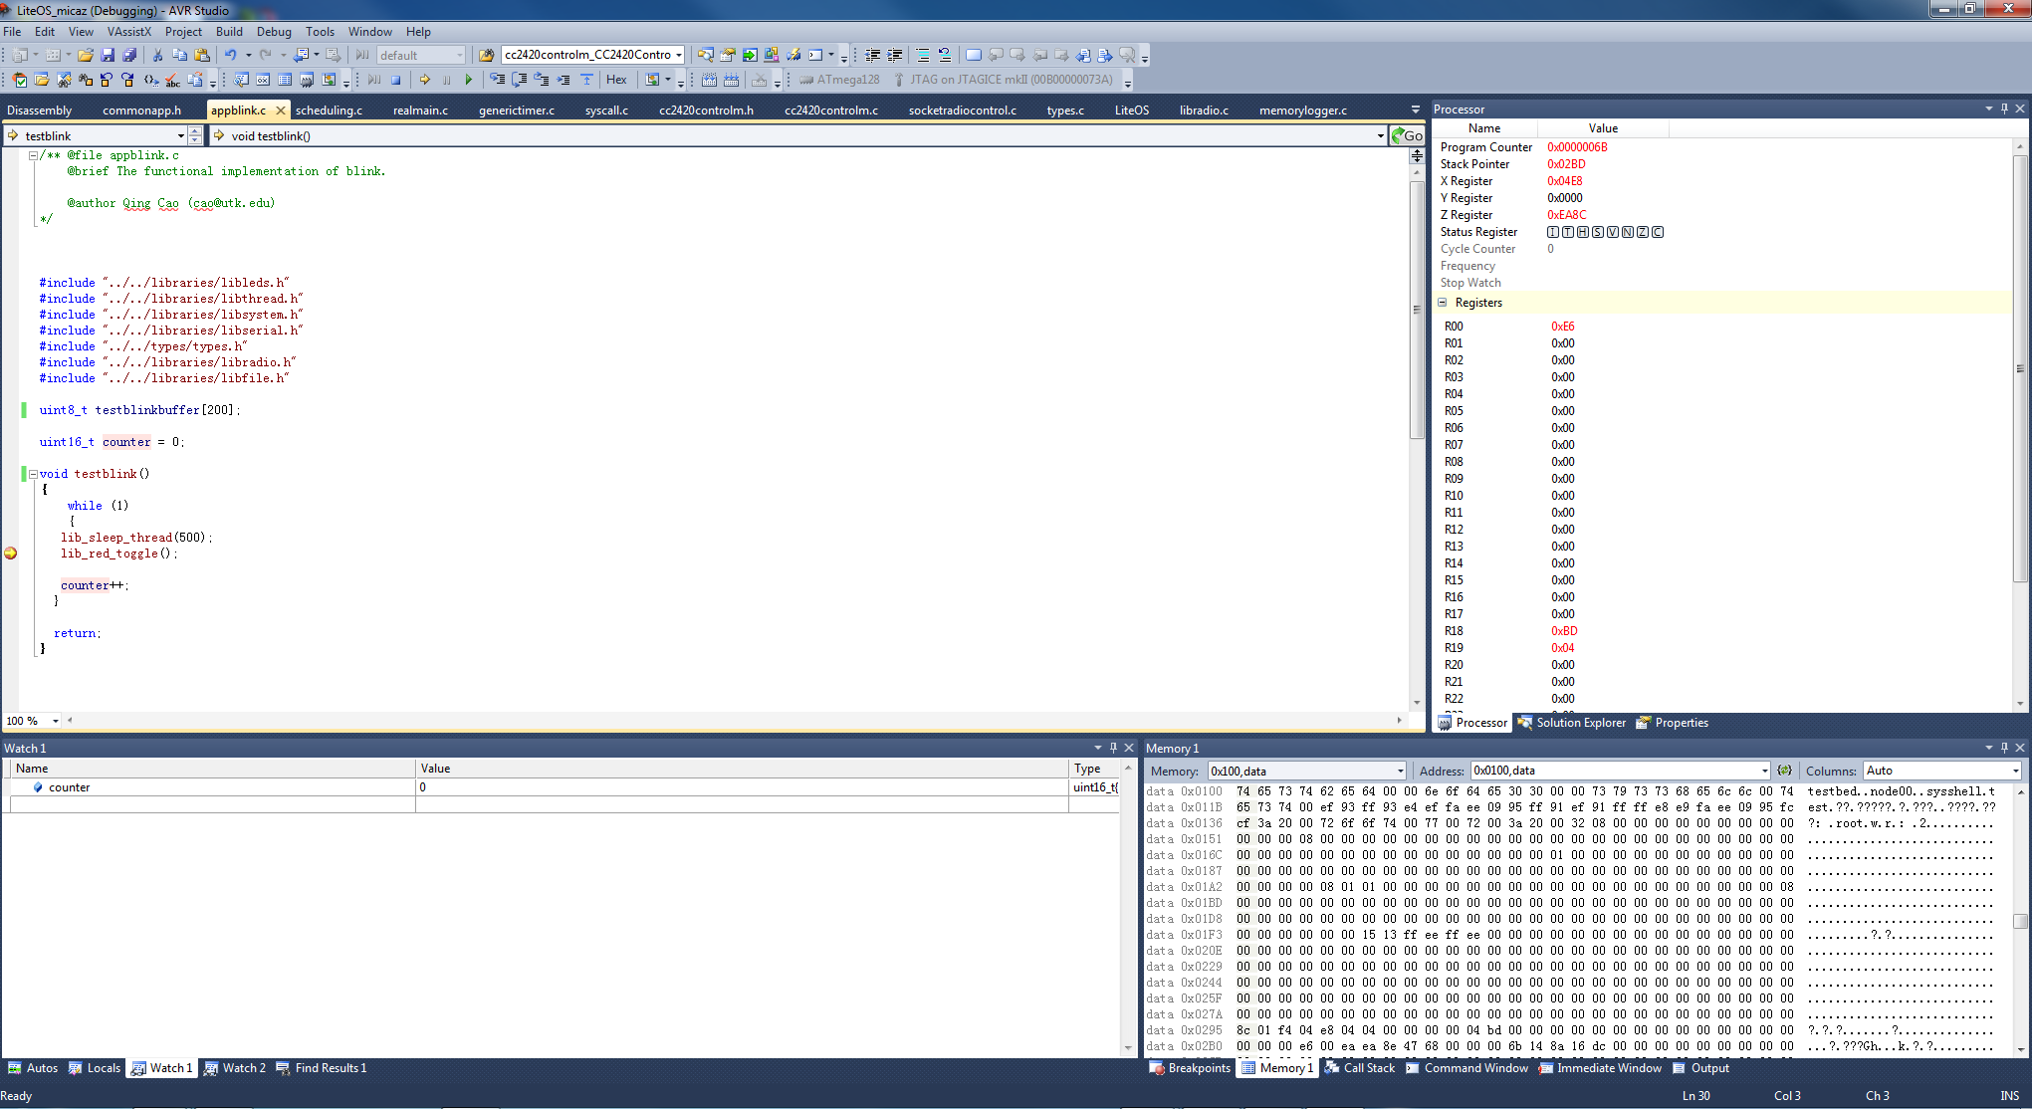
Task: Stop debugging with the blue square icon
Action: click(x=396, y=80)
